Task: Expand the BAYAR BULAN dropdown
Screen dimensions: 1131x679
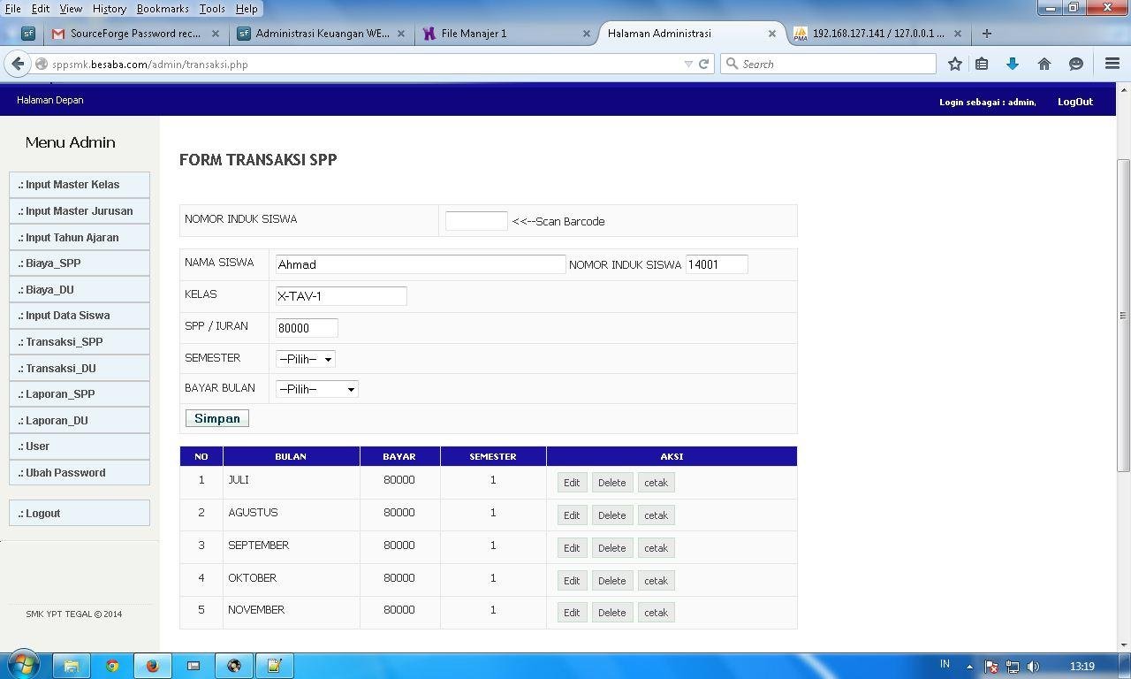Action: pyautogui.click(x=316, y=389)
